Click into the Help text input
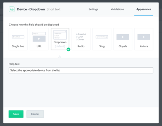 [81, 70]
